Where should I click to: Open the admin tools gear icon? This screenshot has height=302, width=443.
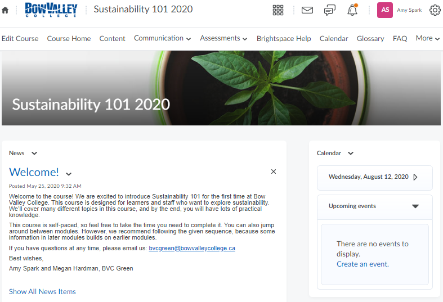click(435, 10)
